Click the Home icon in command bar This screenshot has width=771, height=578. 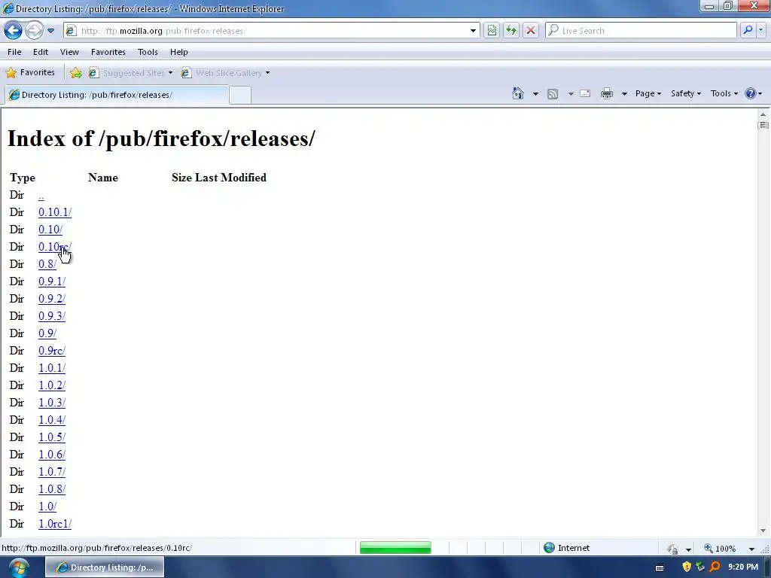tap(518, 93)
